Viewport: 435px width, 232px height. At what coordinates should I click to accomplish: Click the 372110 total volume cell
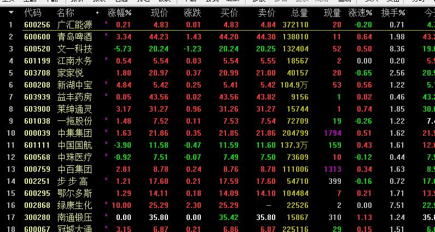(x=295, y=25)
